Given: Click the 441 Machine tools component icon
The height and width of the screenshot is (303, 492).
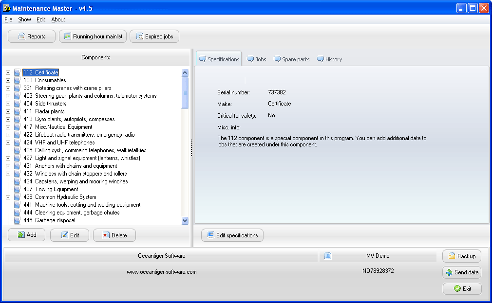Looking at the screenshot, I should click(17, 205).
